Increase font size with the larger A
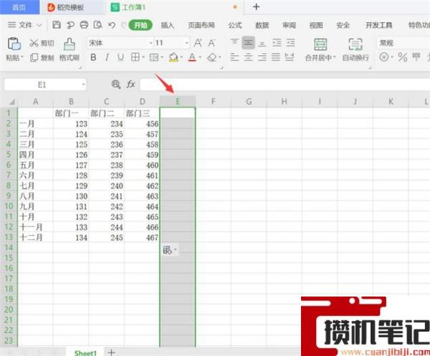 (198, 43)
